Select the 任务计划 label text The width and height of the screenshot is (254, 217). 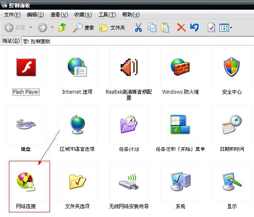[x=129, y=149]
